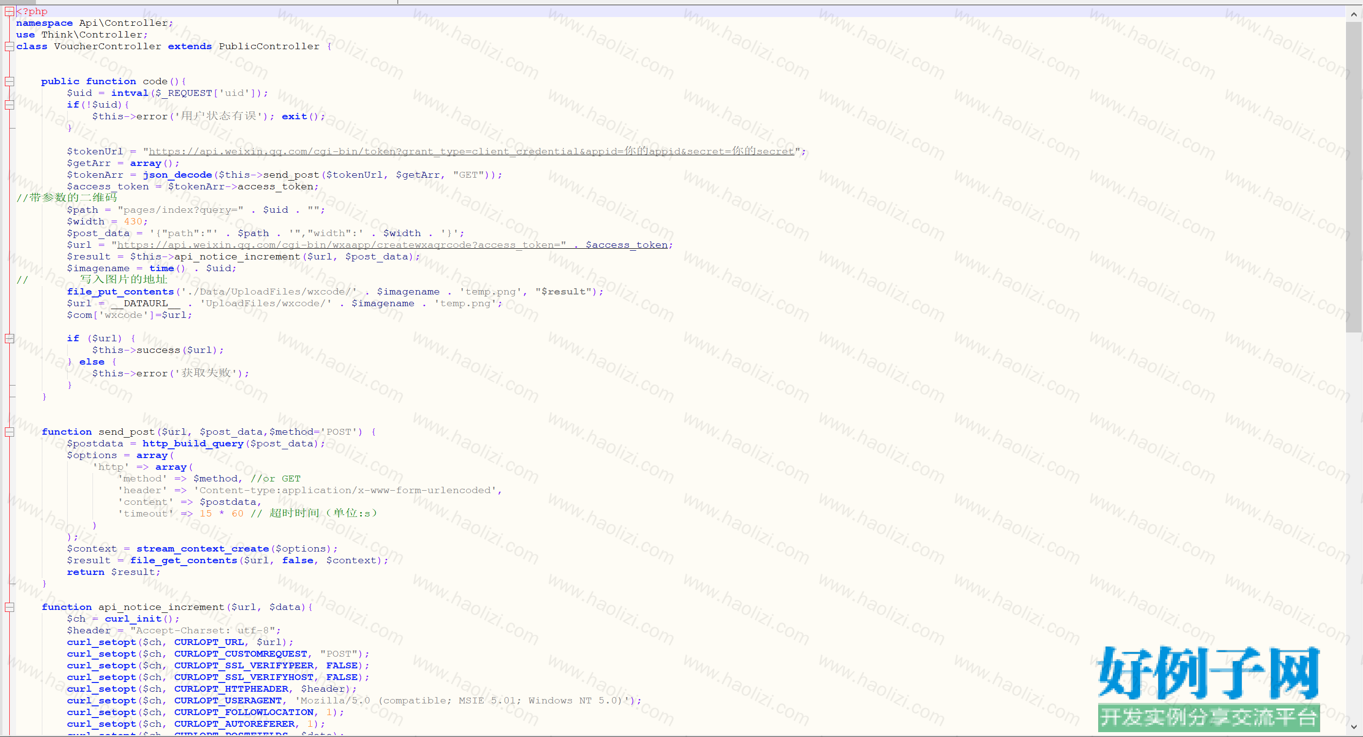
Task: Click the http_build_query call
Action: 193,444
